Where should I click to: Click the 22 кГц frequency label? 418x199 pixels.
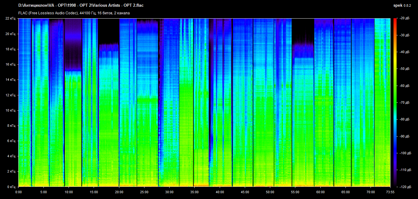[x=11, y=19]
